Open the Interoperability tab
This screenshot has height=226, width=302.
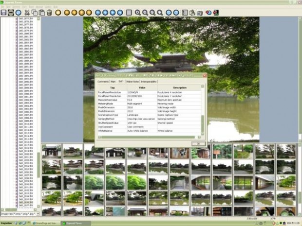click(149, 82)
